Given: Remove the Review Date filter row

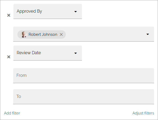Looking at the screenshot, I should [9, 57].
